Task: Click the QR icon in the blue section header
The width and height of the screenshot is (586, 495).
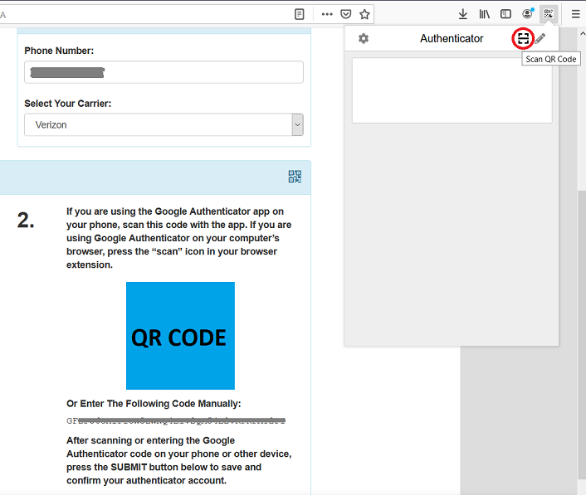Action: 295,177
